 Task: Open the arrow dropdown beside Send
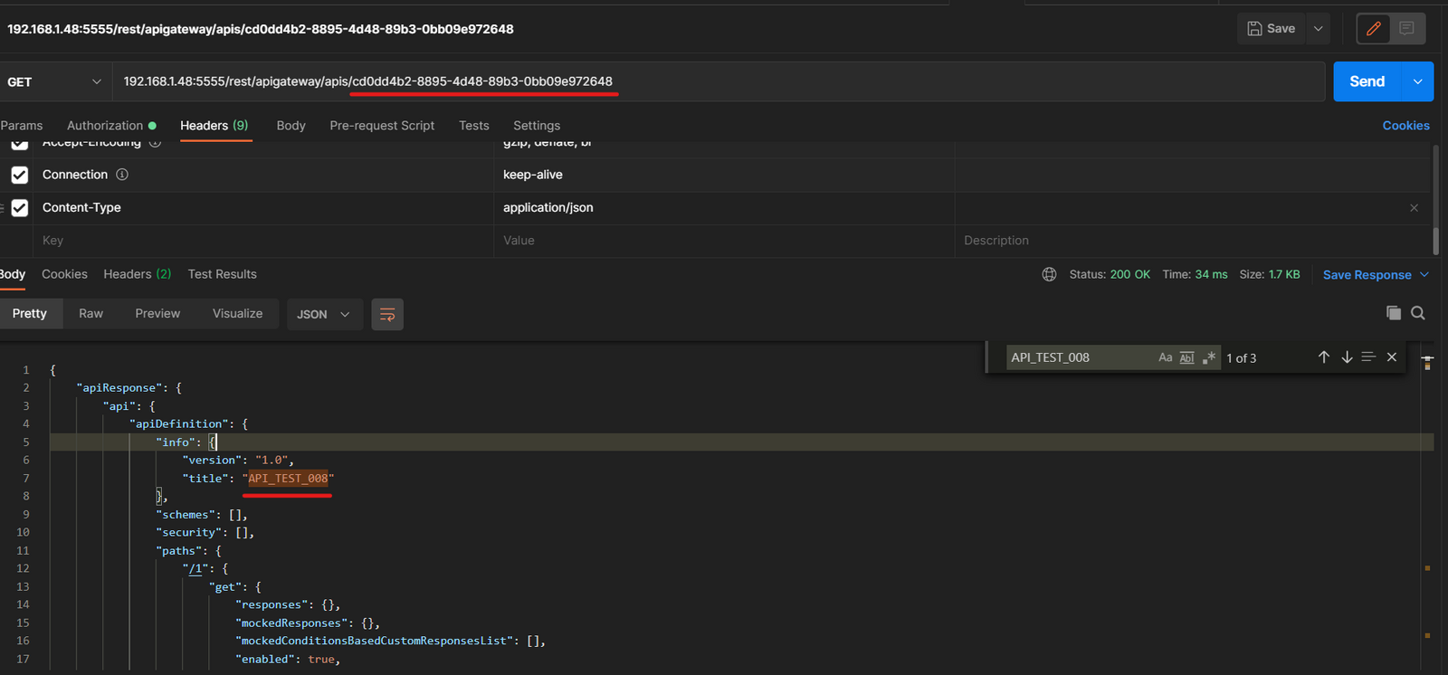[1417, 82]
